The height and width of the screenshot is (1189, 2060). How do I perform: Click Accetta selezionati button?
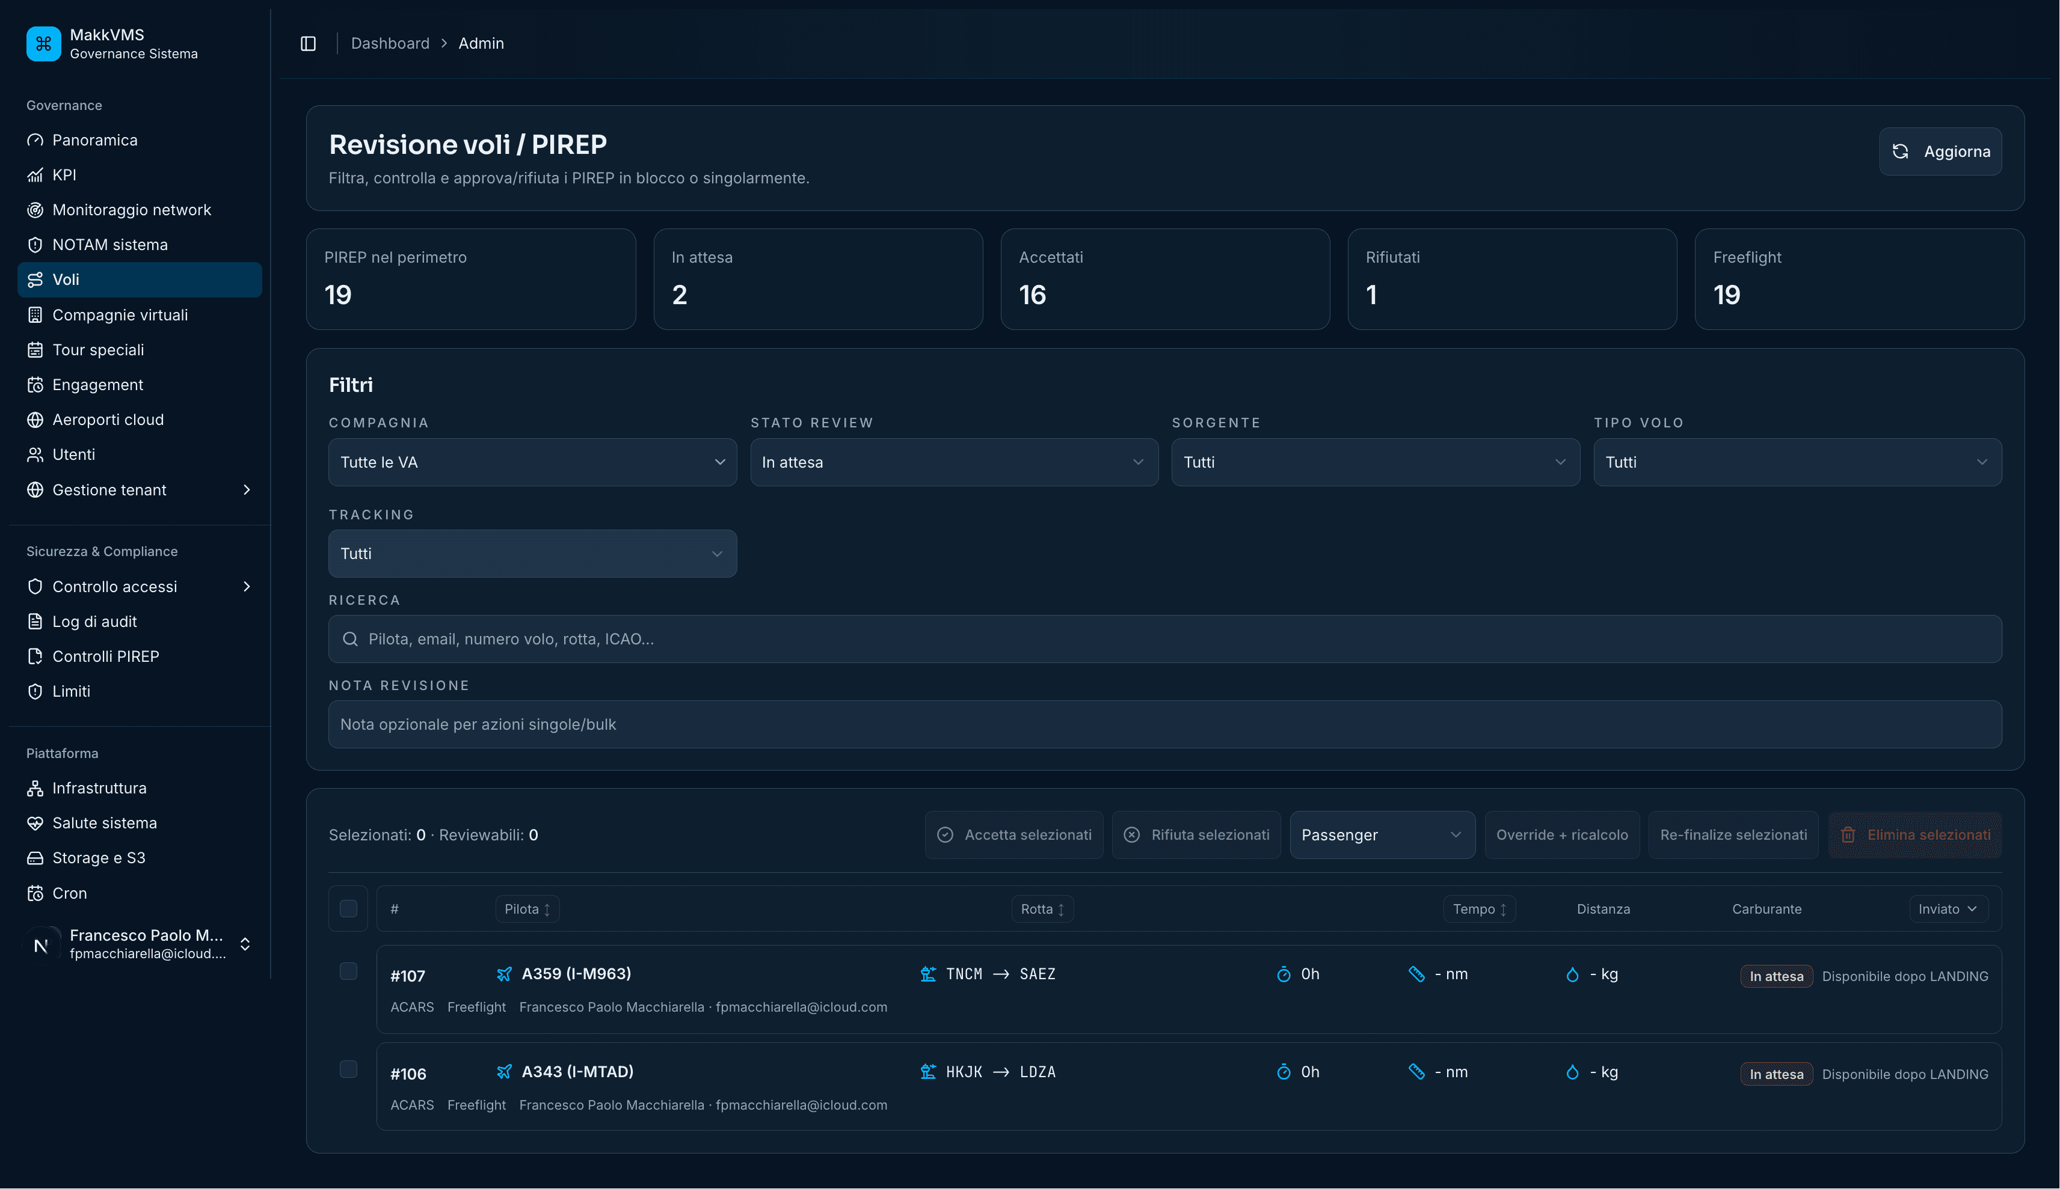point(1013,834)
